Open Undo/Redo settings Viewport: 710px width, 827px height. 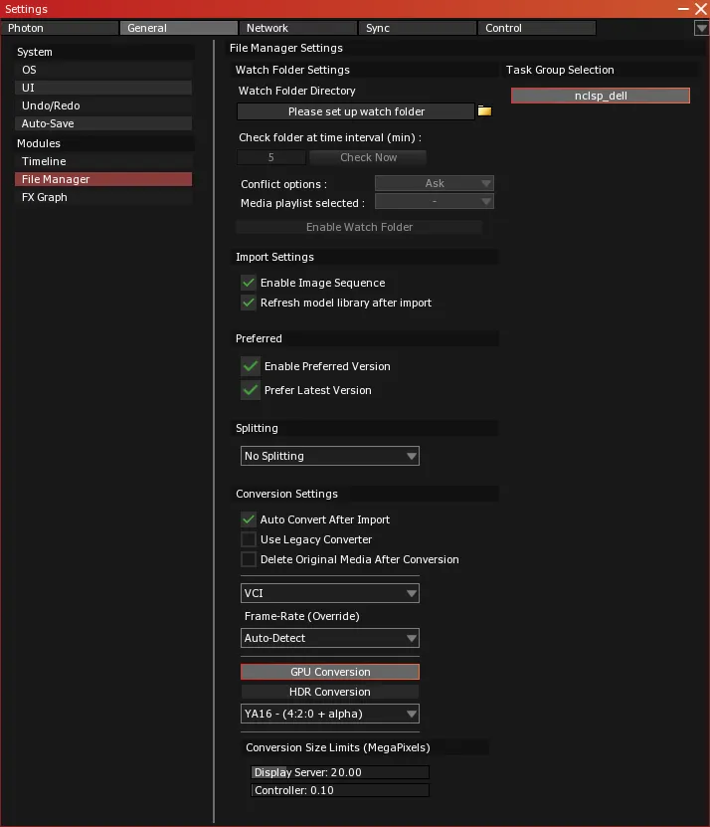tap(103, 105)
